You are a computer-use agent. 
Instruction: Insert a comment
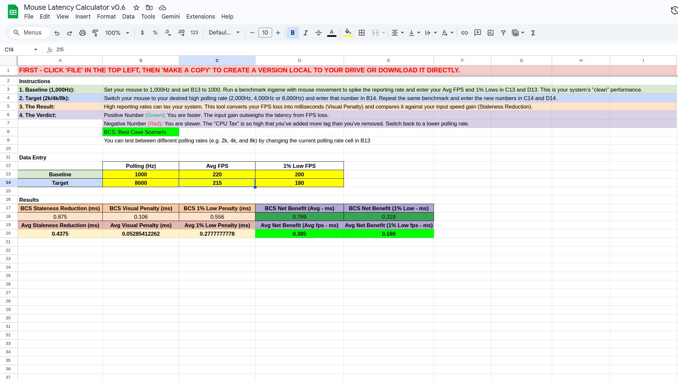coord(478,33)
